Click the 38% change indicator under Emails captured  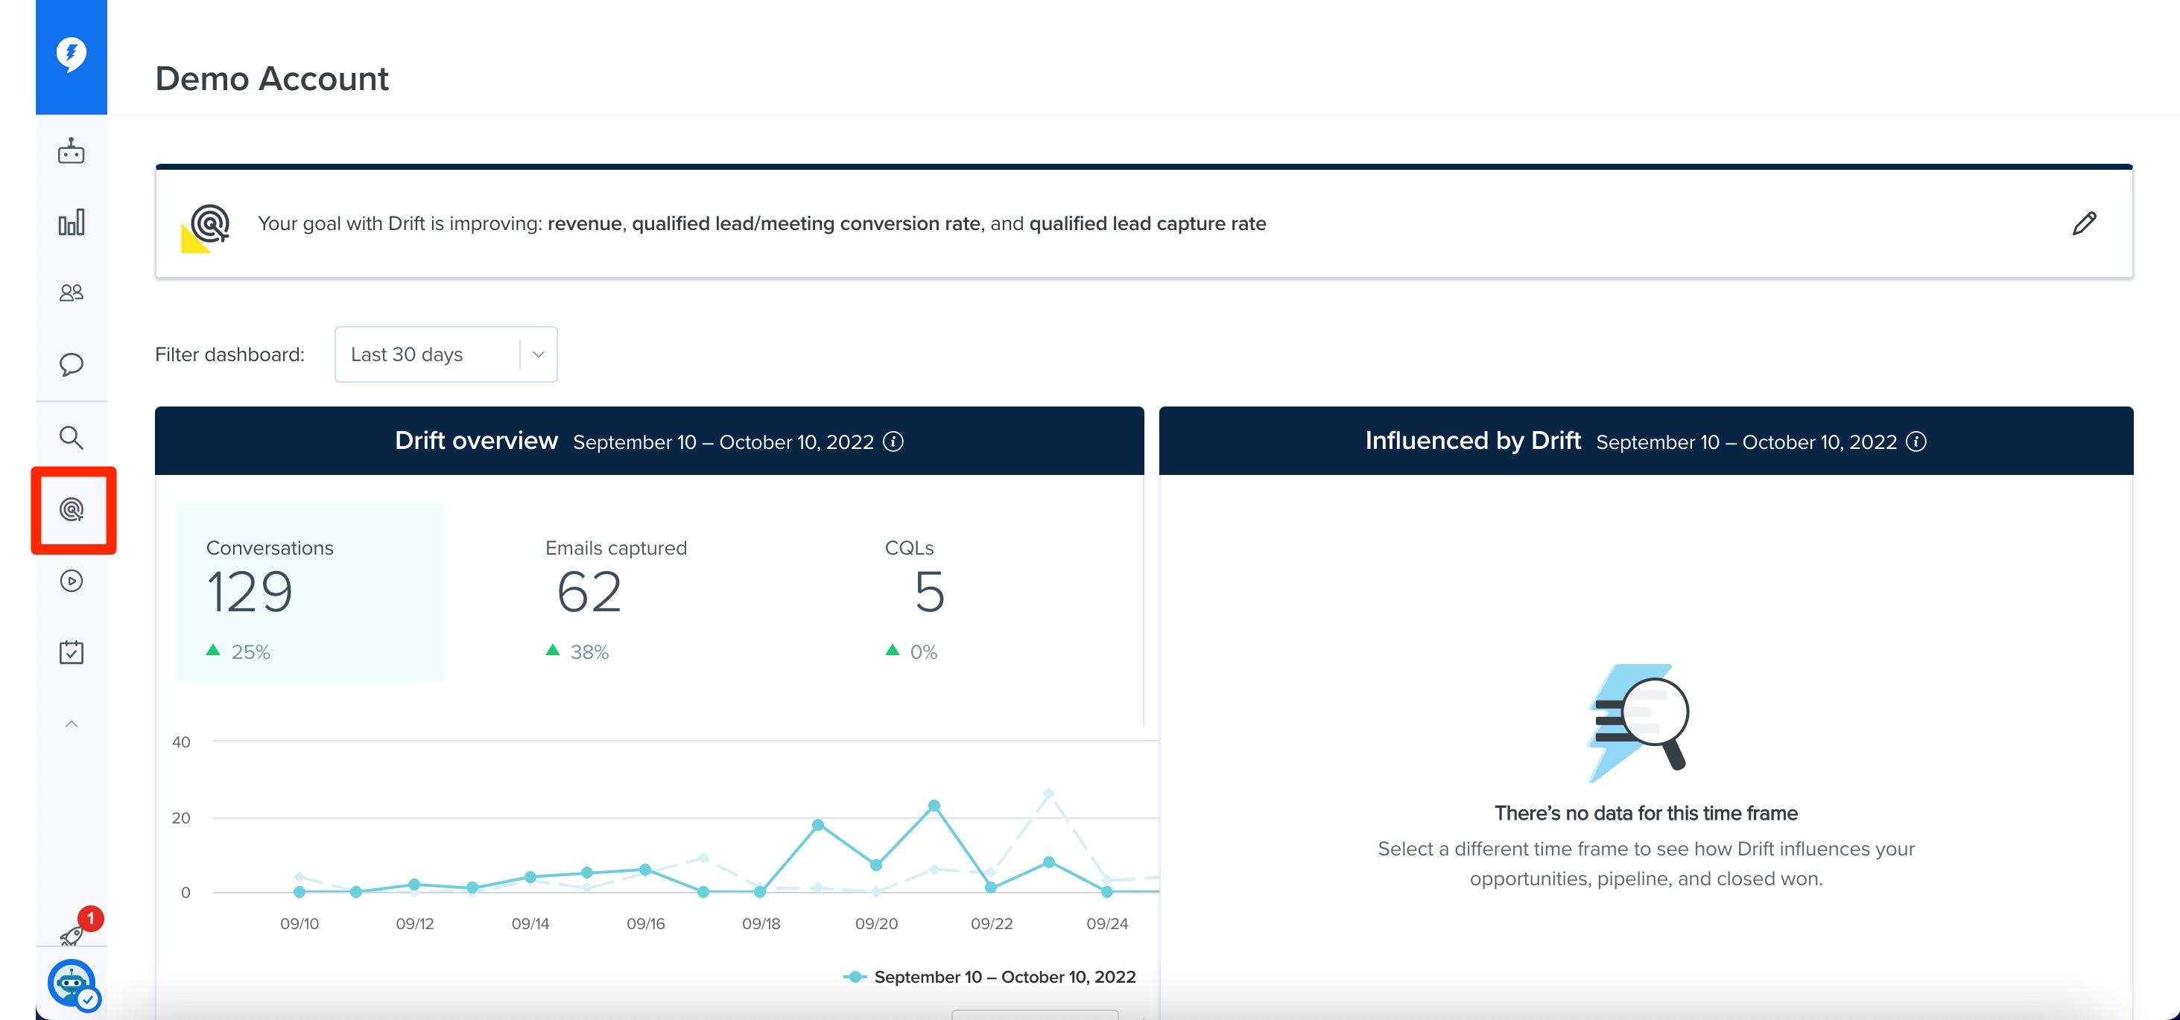coord(577,652)
